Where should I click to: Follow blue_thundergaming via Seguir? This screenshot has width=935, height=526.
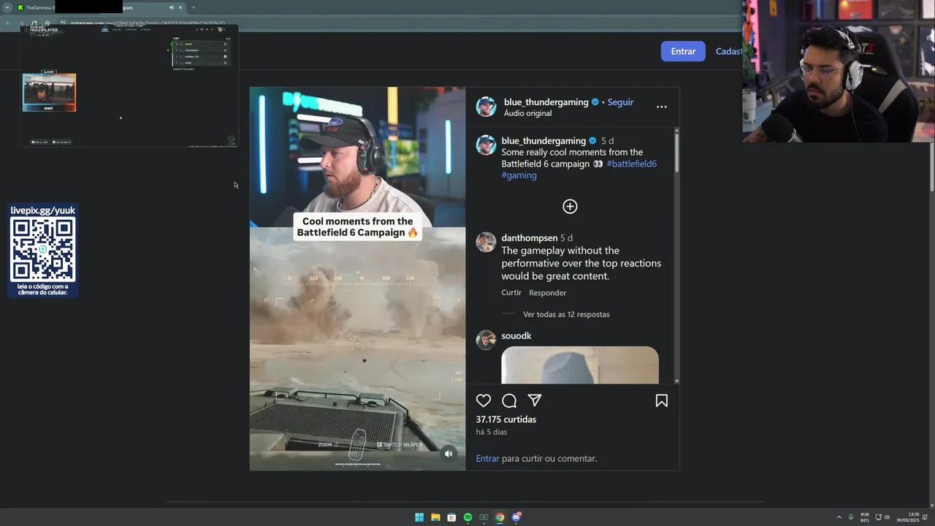tap(620, 102)
